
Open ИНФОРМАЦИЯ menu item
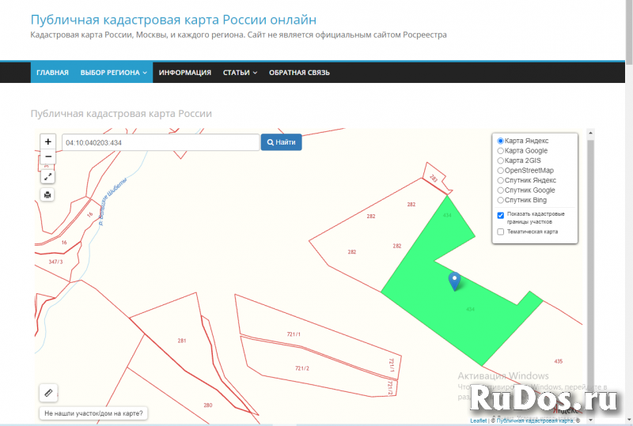pyautogui.click(x=185, y=73)
